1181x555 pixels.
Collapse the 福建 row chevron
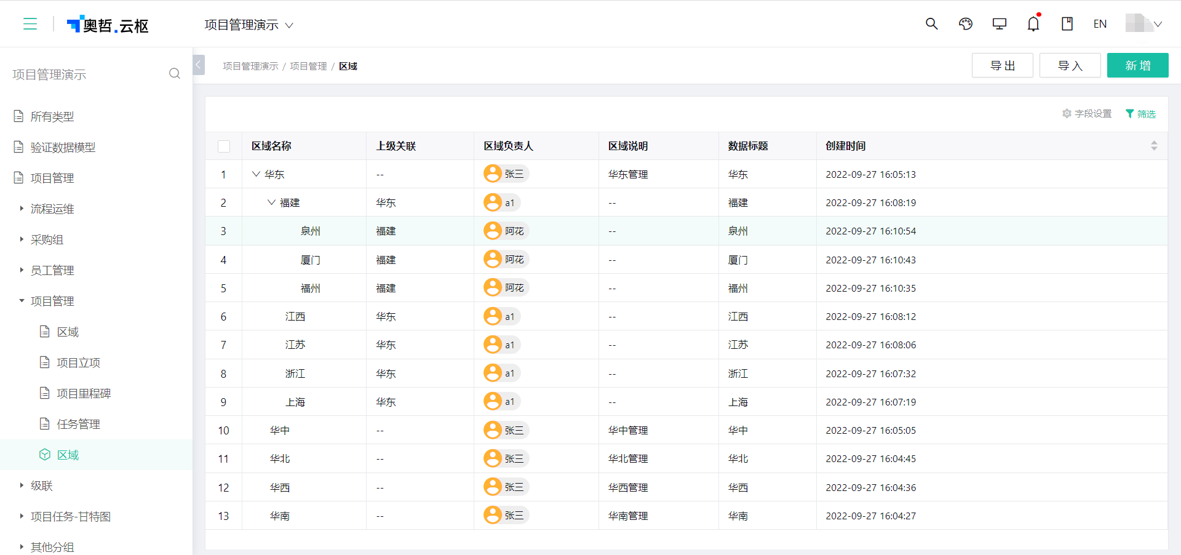271,202
